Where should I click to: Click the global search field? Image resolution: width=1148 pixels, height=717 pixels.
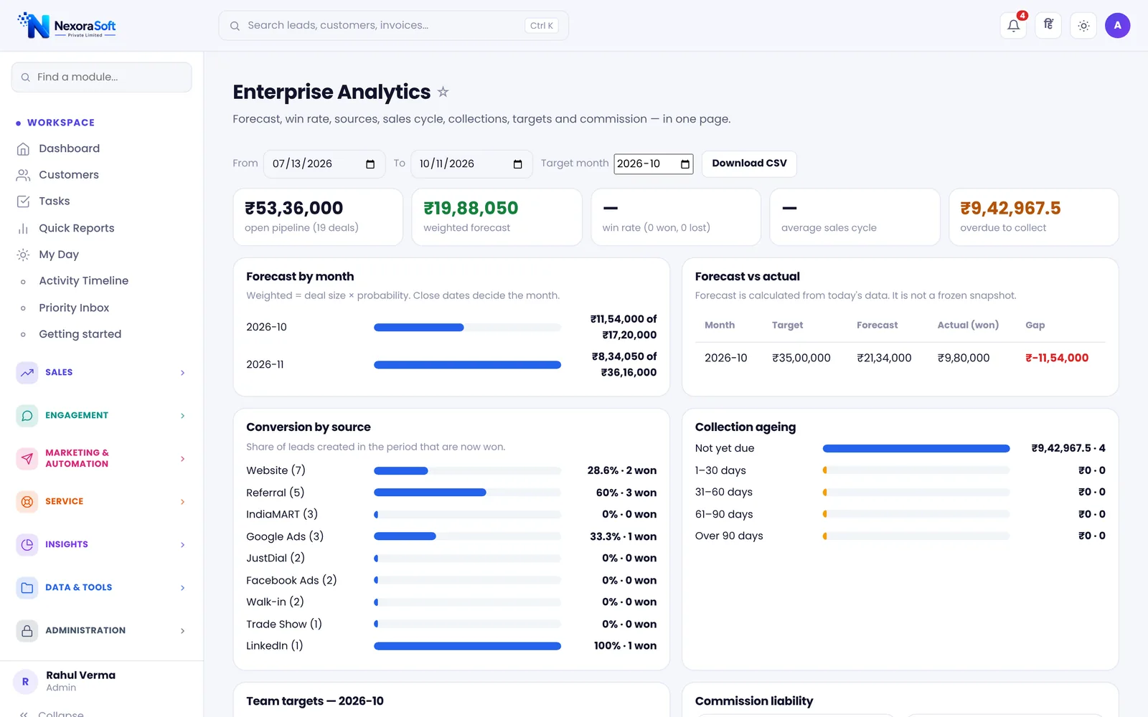point(393,26)
